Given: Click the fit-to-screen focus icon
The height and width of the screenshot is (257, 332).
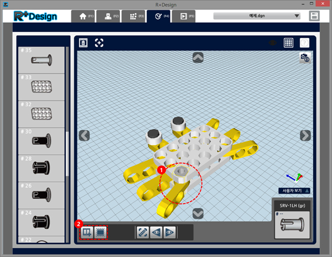Looking at the screenshot, I should tap(99, 43).
